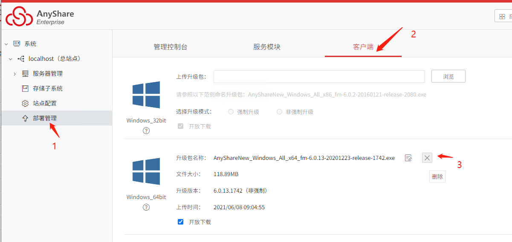512x242 pixels.
Task: Collapse the localhost（总站点）node
Action: click(x=10, y=59)
